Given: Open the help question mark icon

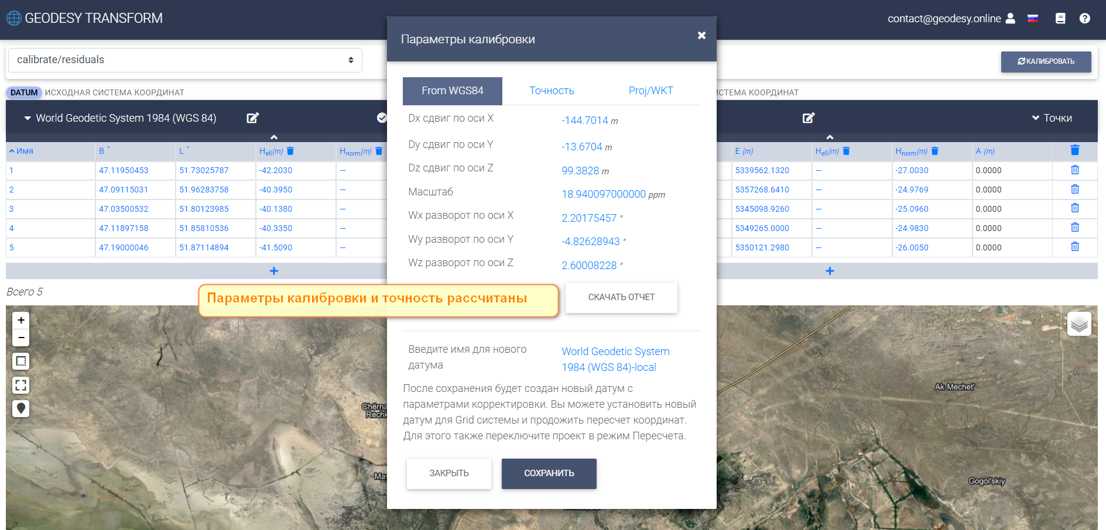Looking at the screenshot, I should (1084, 19).
